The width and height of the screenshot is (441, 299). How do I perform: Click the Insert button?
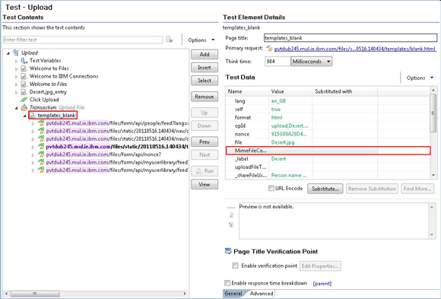click(205, 68)
